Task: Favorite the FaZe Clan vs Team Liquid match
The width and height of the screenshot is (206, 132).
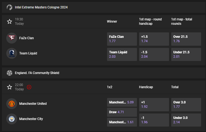Action: (10, 22)
